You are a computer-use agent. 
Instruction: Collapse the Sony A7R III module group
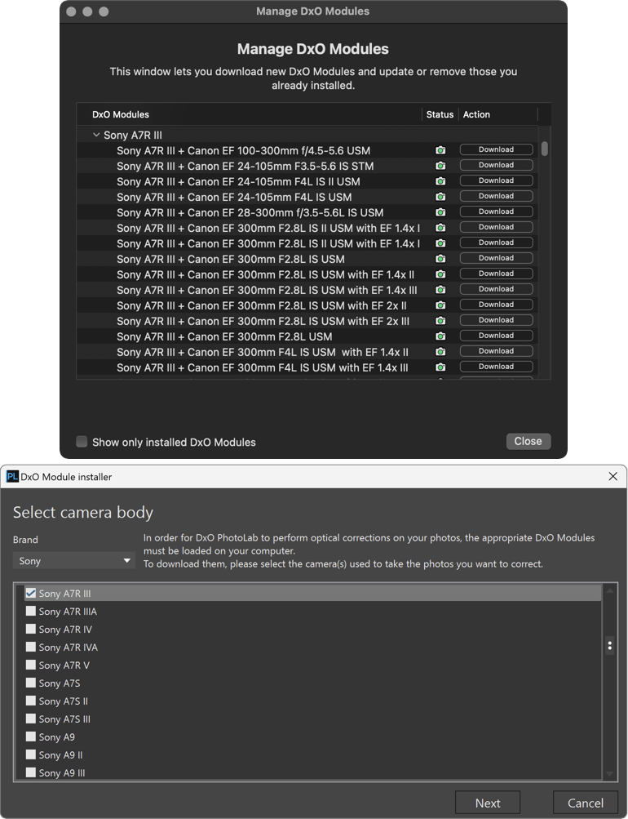[96, 135]
